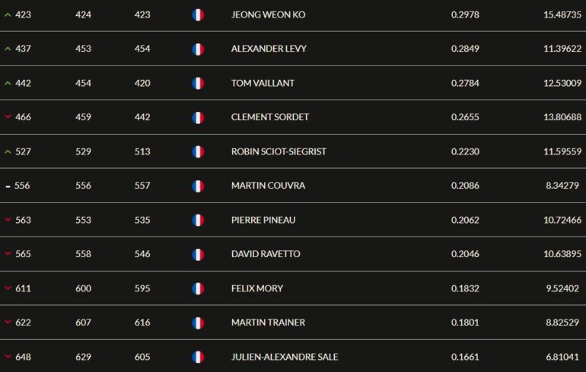The width and height of the screenshot is (586, 372).
Task: Click the no-change dash beside rank 556
Action: tap(8, 186)
